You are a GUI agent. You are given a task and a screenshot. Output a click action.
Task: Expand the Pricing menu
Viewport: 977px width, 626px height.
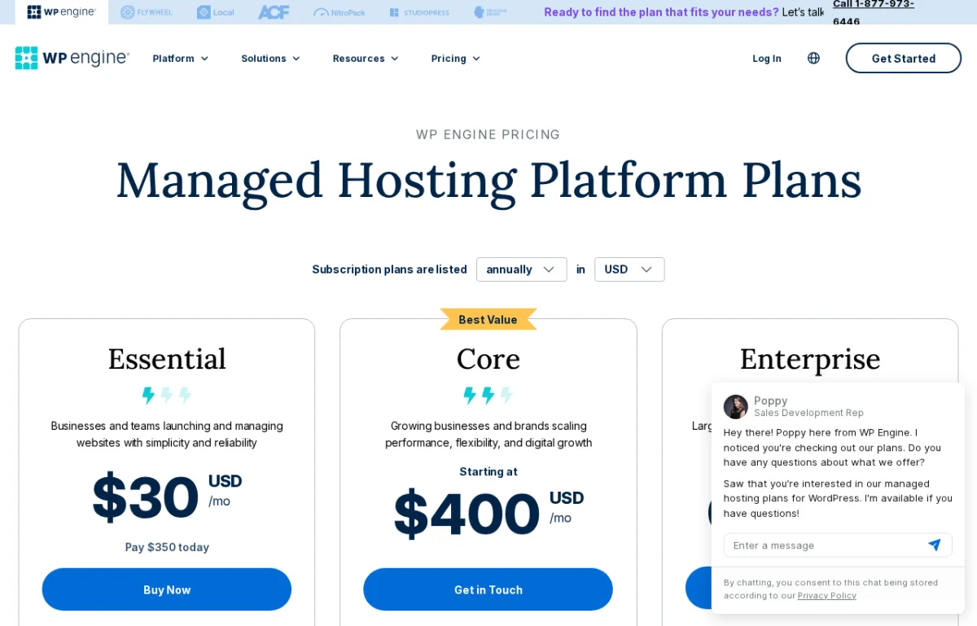pyautogui.click(x=456, y=59)
